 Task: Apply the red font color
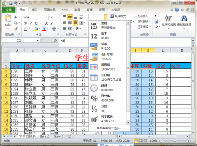(44, 29)
